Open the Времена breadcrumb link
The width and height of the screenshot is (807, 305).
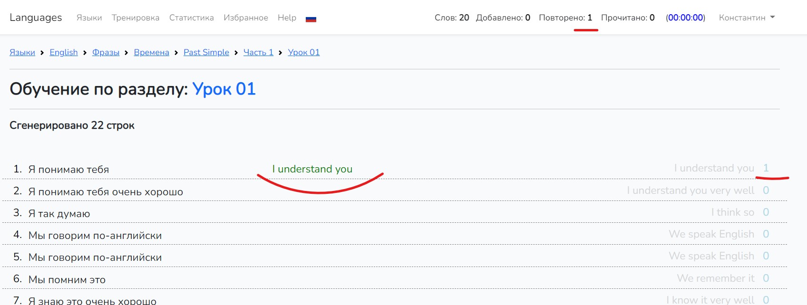click(x=151, y=52)
